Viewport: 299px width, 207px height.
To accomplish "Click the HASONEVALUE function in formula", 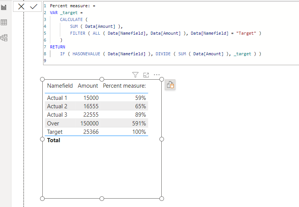I will click(86, 54).
